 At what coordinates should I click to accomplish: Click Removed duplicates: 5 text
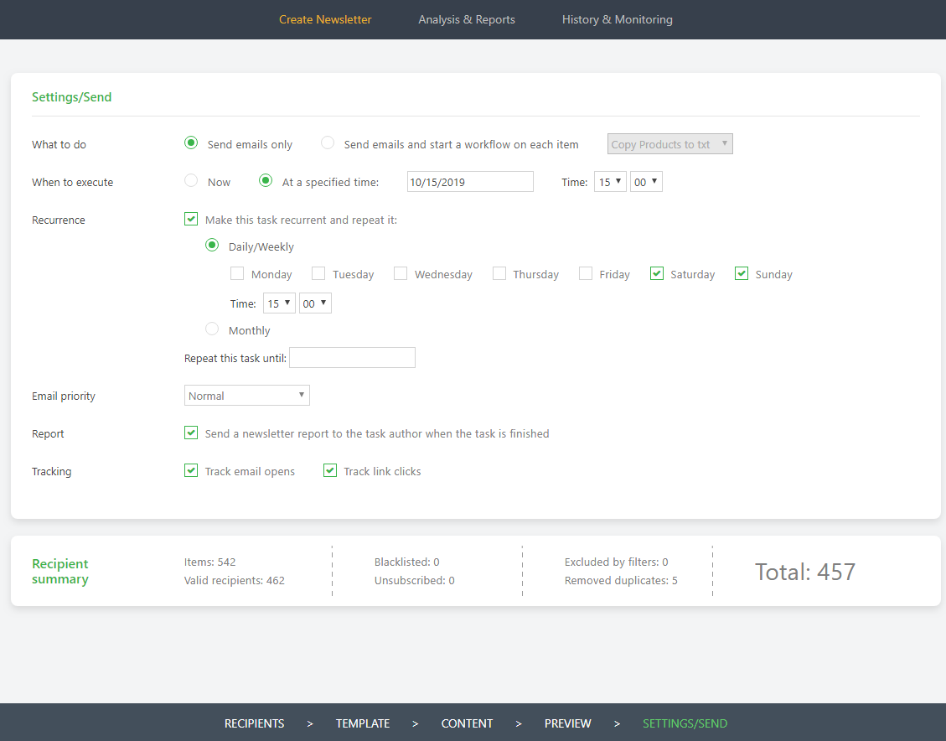coord(621,581)
